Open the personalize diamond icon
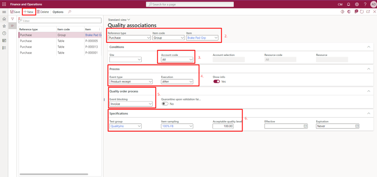Image resolution: width=377 pixels, height=177 pixels. pyautogui.click(x=343, y=12)
